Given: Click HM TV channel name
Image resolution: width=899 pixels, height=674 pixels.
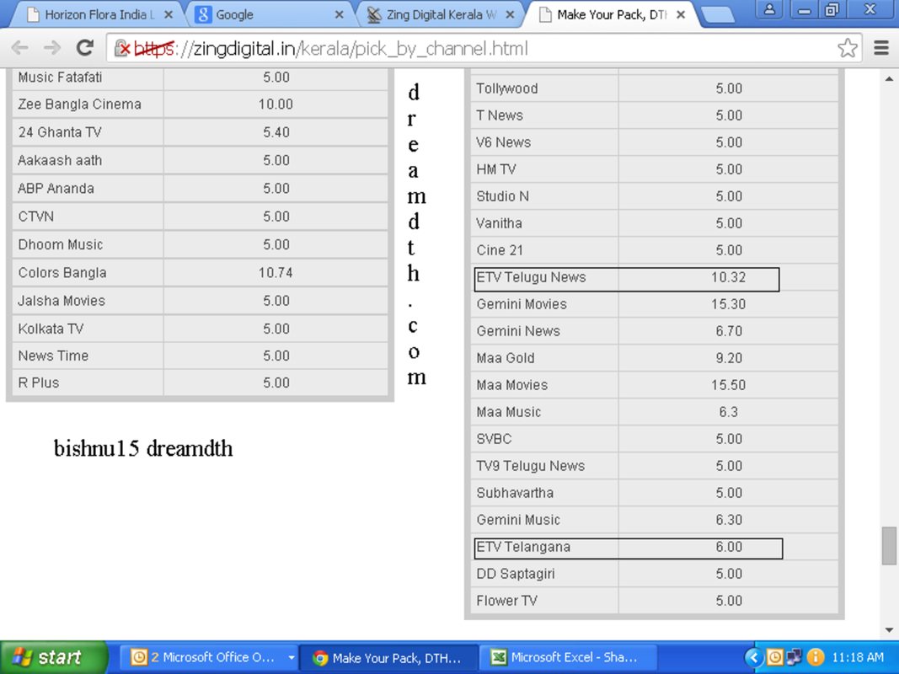Looking at the screenshot, I should (496, 169).
